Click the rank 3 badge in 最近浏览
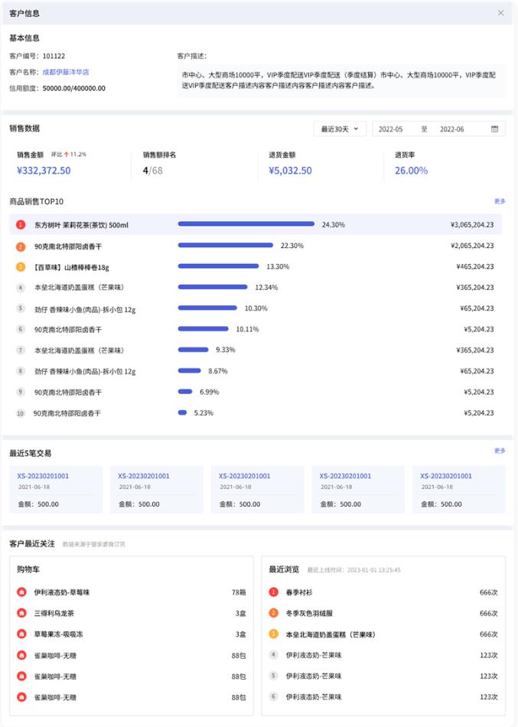Screen dimensions: 518x727 pos(274,634)
